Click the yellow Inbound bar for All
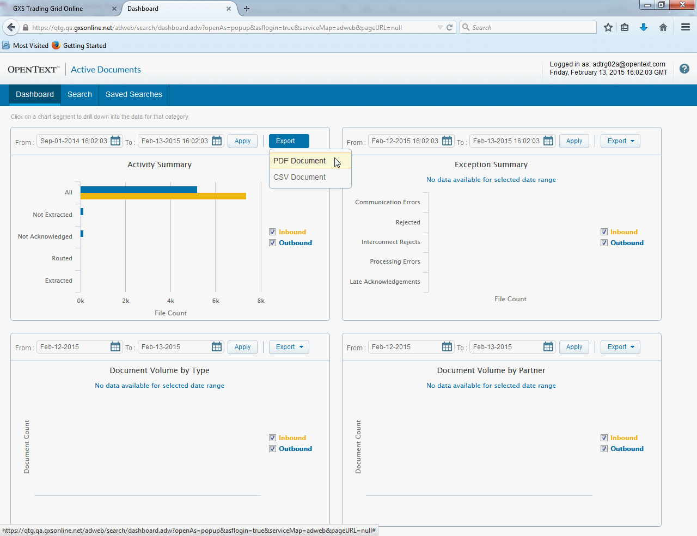This screenshot has height=536, width=697. (x=163, y=196)
